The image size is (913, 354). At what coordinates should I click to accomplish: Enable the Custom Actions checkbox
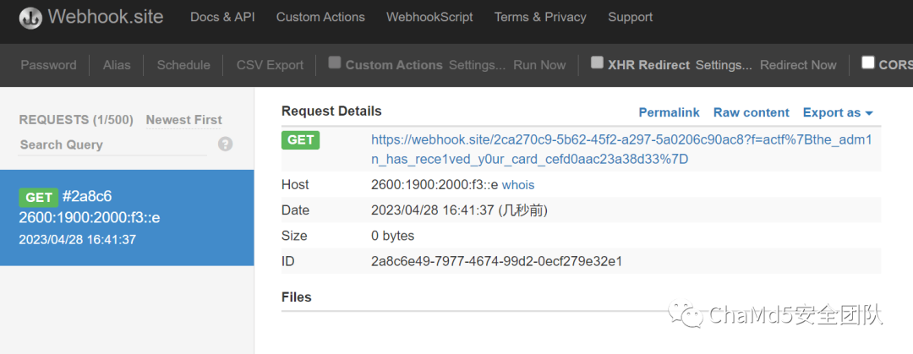334,63
